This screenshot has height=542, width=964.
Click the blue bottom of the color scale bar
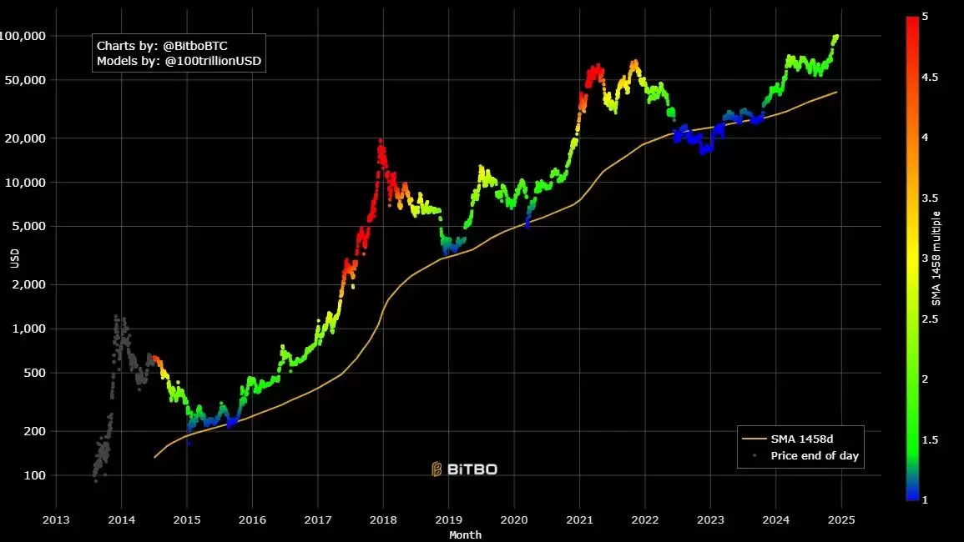pyautogui.click(x=911, y=494)
